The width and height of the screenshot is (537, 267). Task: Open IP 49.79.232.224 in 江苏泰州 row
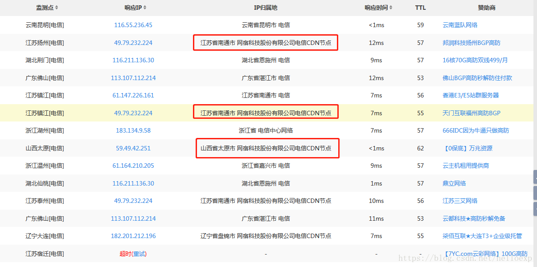(133, 201)
